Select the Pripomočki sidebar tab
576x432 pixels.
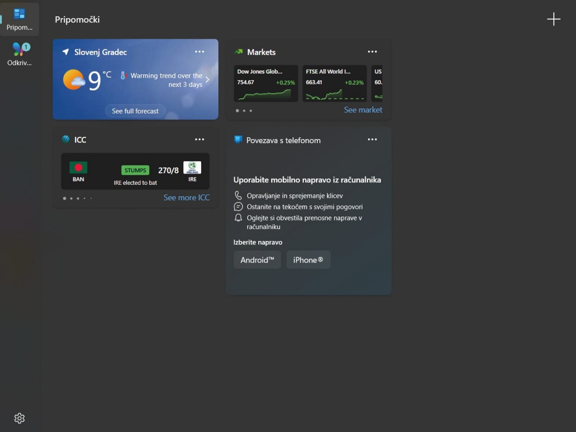(20, 19)
